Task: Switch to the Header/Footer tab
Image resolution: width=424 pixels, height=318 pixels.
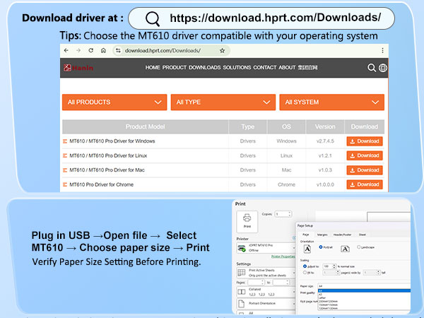Action: point(342,235)
